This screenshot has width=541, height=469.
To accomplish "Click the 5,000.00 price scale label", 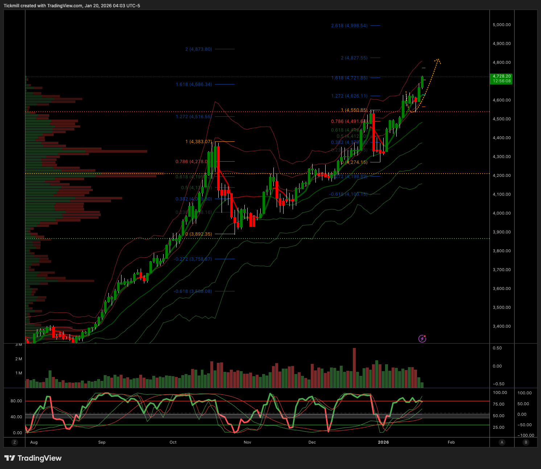I will [x=501, y=25].
